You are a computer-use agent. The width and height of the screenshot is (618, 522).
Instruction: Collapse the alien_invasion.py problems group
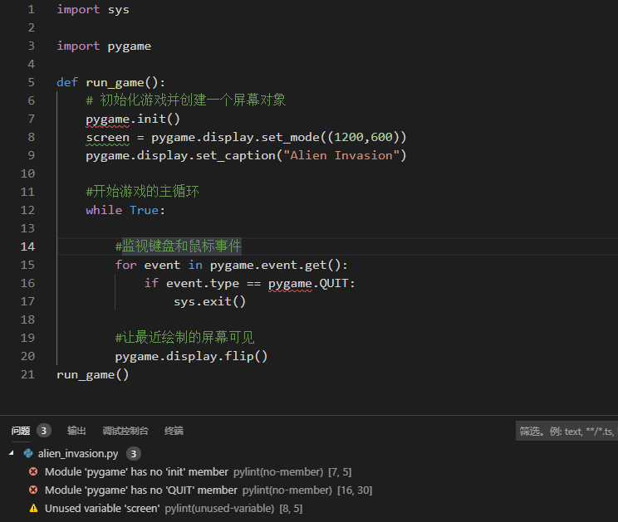pos(12,453)
